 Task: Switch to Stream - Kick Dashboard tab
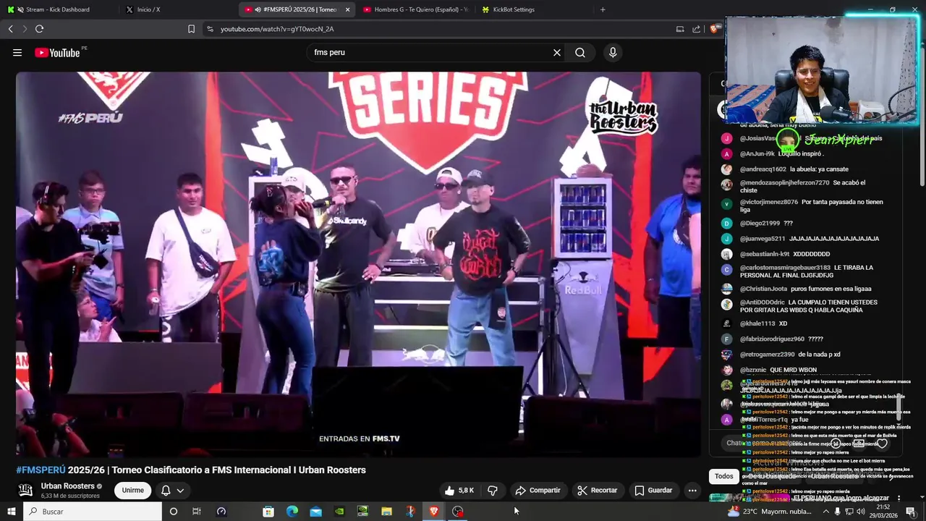(x=58, y=9)
